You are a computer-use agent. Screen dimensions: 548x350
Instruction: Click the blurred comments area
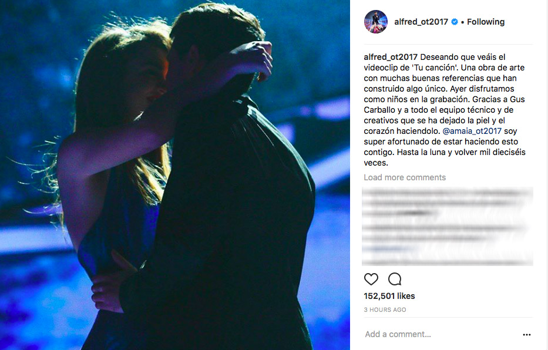(x=448, y=226)
